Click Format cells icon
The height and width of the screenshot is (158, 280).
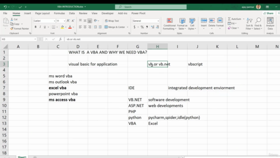coord(220,21)
